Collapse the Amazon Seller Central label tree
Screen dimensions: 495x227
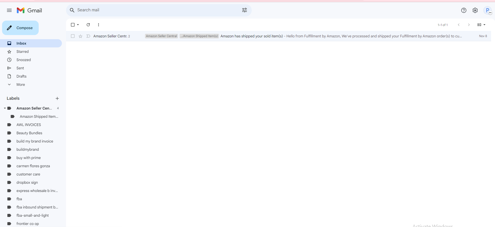click(5, 108)
